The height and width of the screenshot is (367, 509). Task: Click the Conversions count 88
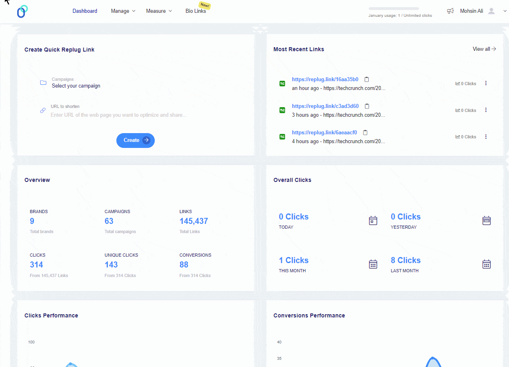tap(184, 265)
